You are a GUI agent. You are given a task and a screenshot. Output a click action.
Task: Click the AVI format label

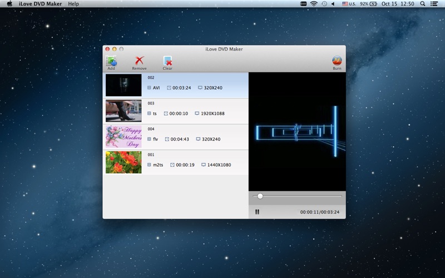click(x=156, y=88)
